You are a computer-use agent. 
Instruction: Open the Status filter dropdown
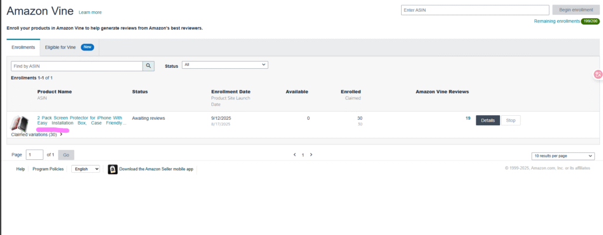(x=224, y=65)
